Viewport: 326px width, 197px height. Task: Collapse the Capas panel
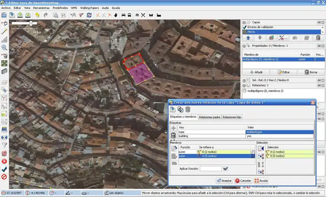point(244,22)
